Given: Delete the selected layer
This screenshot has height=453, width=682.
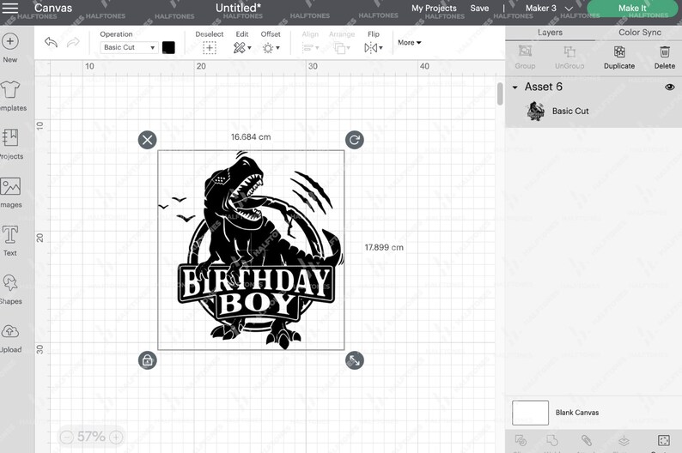Looking at the screenshot, I should pyautogui.click(x=665, y=51).
